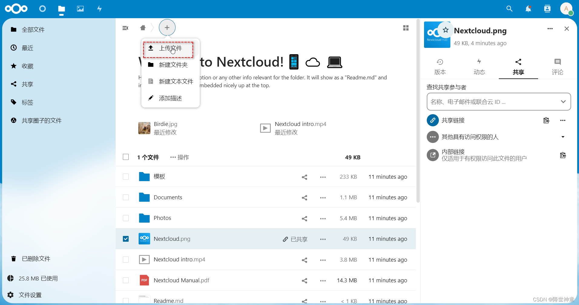Click the file list vertical scrollbar
Image resolution: width=579 pixels, height=305 pixels.
pyautogui.click(x=418, y=111)
